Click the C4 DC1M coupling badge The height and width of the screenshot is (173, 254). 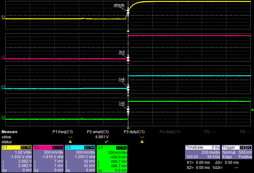tap(121, 148)
